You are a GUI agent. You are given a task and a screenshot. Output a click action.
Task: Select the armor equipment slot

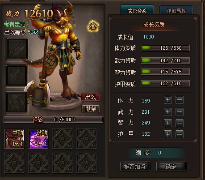[x=17, y=76]
